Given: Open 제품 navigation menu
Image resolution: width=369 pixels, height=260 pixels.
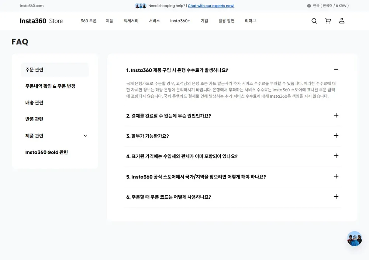Looking at the screenshot, I should point(110,21).
